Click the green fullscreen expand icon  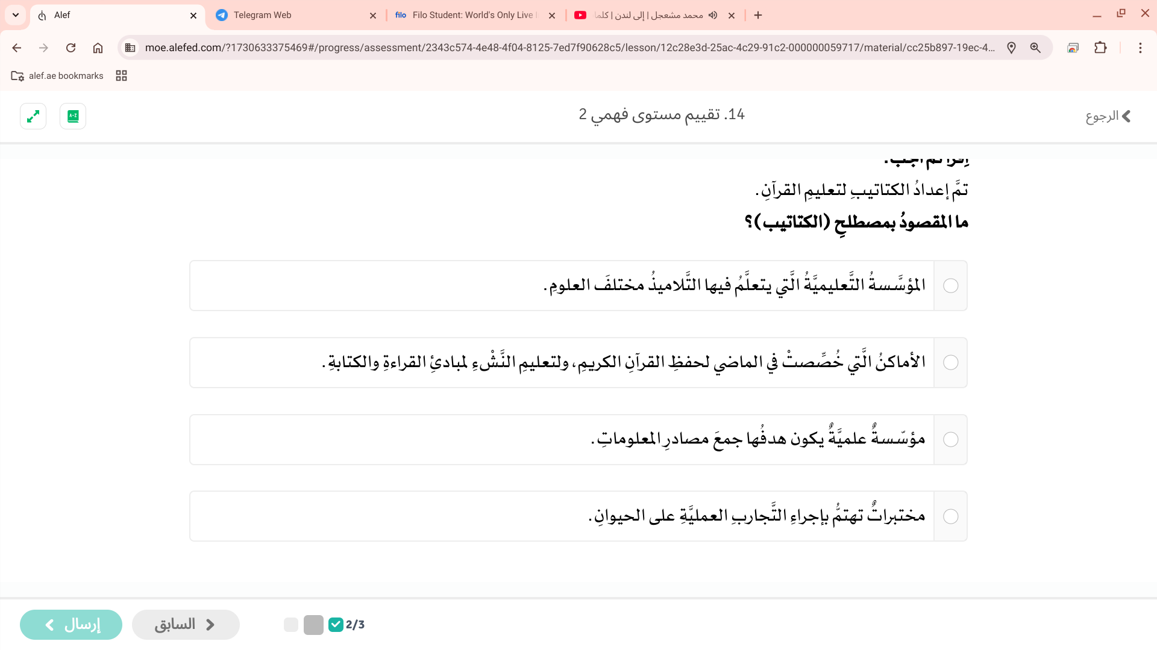(33, 116)
